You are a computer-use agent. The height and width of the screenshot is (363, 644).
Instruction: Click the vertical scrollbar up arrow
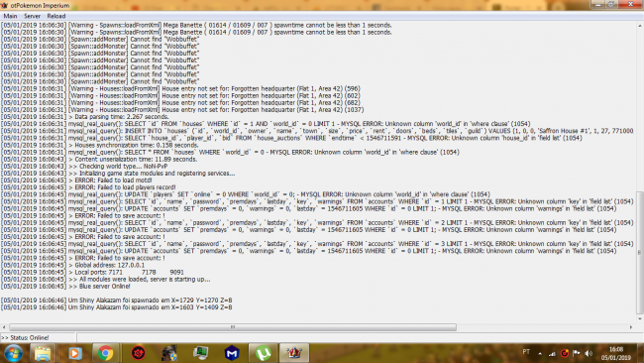640,26
